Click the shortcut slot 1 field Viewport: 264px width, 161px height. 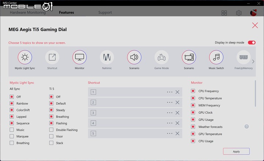click(135, 92)
